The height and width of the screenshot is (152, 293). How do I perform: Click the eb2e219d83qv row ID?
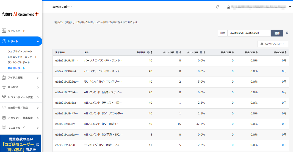click(66, 124)
